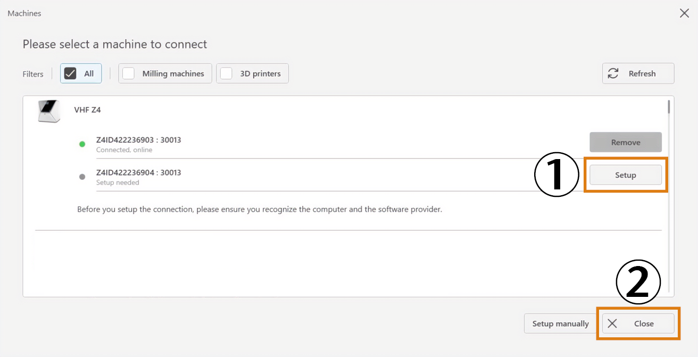
Task: Enable the 3D printers filter
Action: pyautogui.click(x=252, y=73)
